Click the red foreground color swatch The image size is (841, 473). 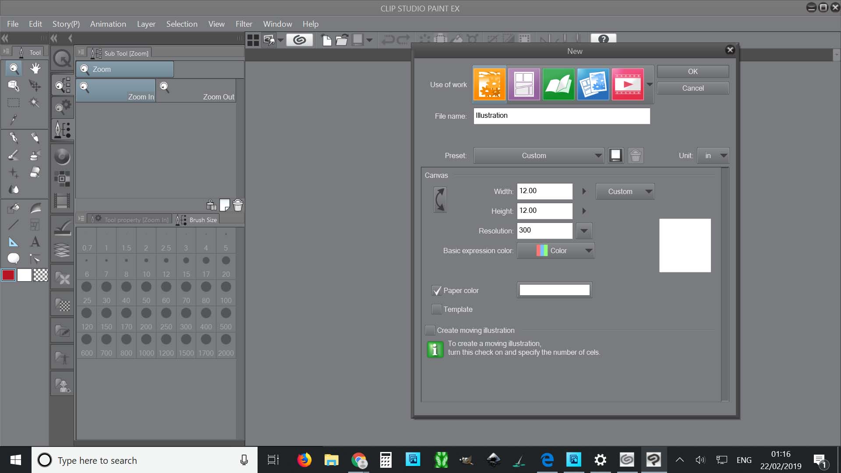pos(8,275)
